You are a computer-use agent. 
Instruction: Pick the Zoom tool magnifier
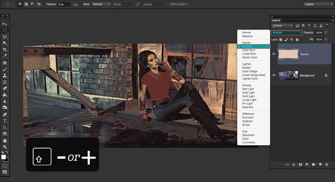click(5, 147)
